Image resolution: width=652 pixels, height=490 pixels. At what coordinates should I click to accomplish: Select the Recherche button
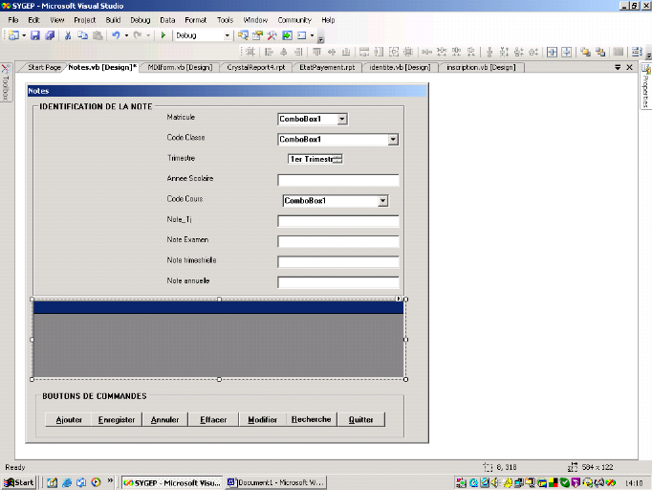point(312,420)
